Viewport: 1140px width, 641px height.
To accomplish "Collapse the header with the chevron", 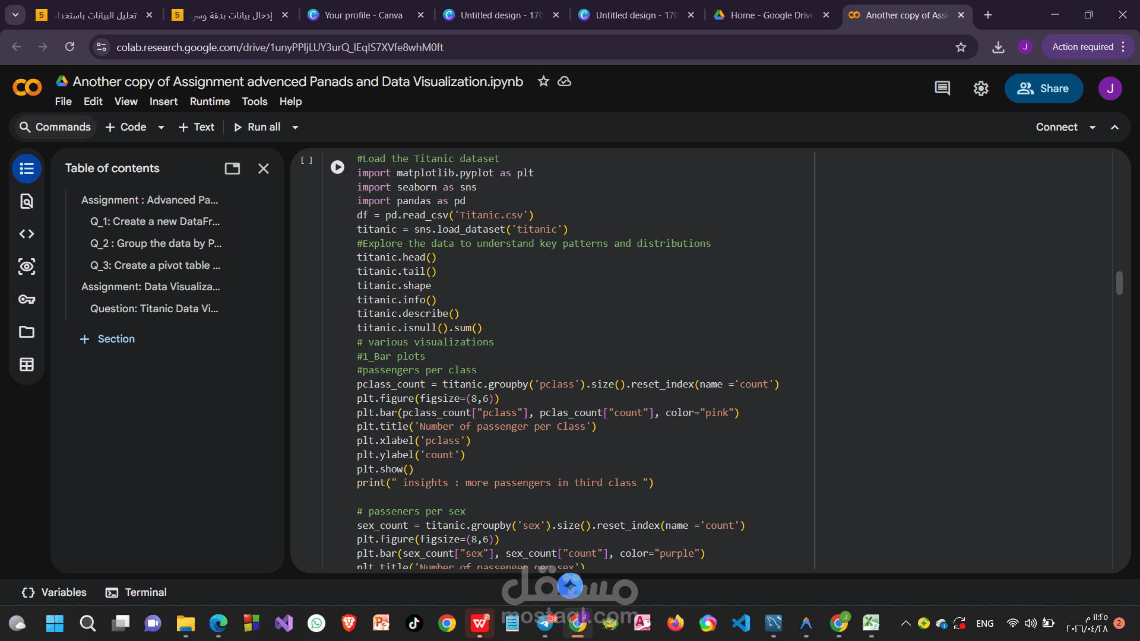I will coord(1114,127).
